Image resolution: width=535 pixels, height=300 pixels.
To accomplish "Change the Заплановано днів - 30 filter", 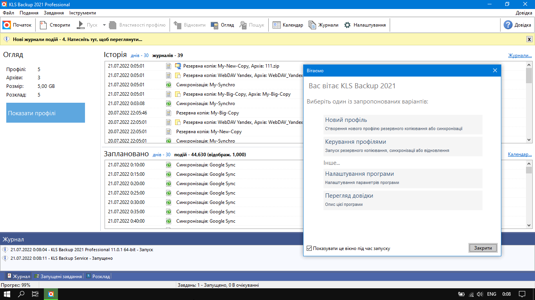I will (x=161, y=155).
